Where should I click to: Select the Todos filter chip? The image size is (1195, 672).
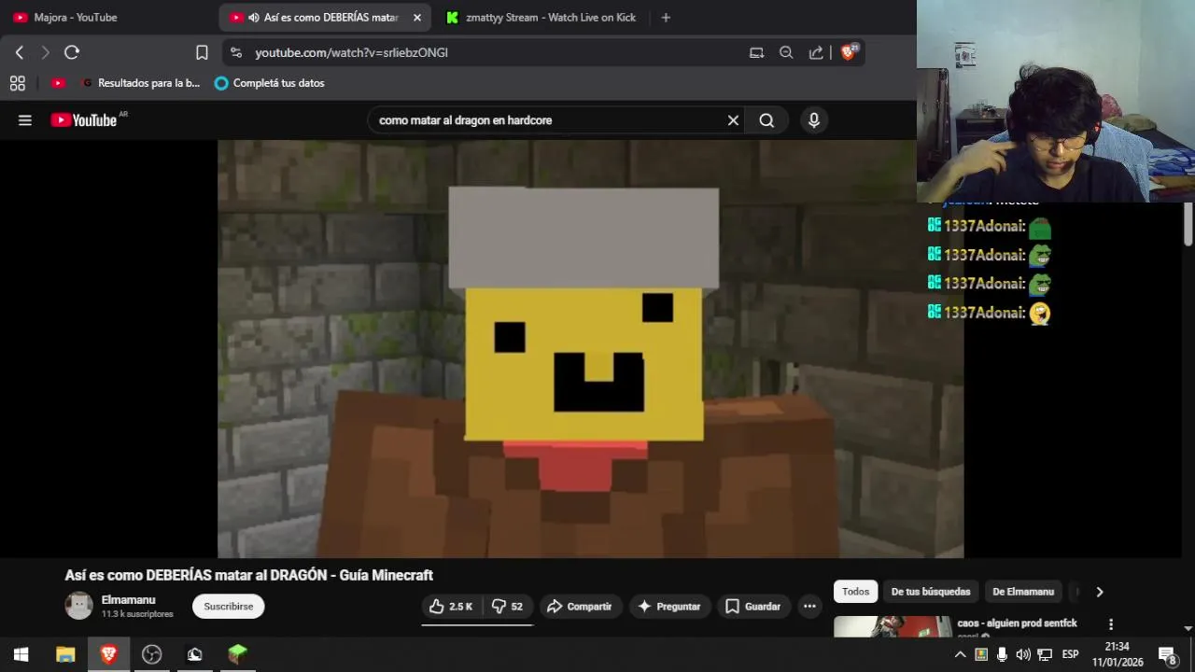pos(855,591)
